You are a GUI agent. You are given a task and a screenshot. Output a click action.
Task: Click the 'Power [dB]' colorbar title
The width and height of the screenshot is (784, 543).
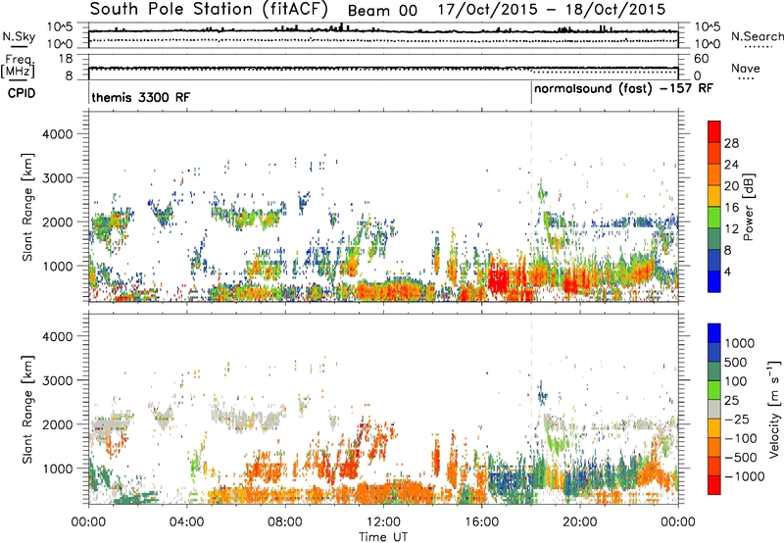[749, 207]
